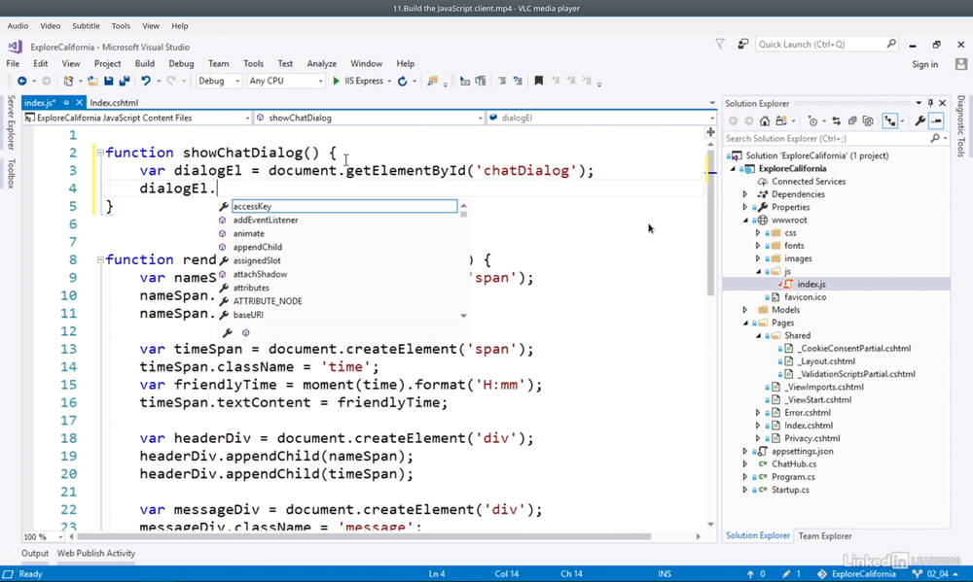Image resolution: width=973 pixels, height=582 pixels.
Task: Click the New Project toolbar icon
Action: 68,82
